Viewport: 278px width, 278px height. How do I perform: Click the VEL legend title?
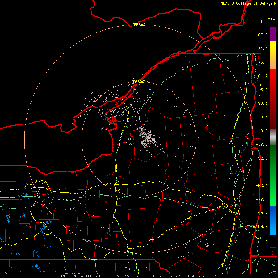271,19
